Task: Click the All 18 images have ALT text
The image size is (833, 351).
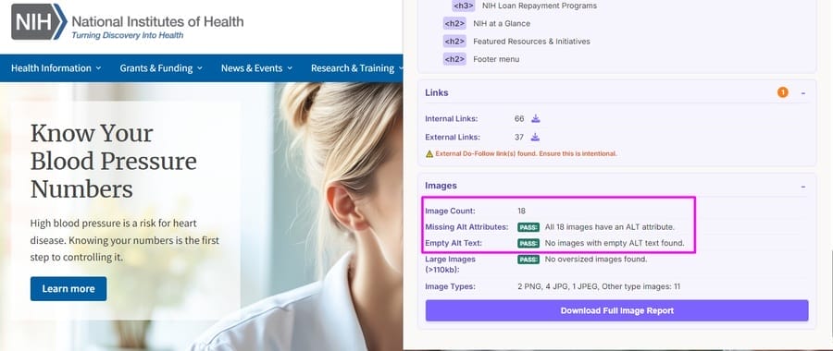Action: [609, 227]
